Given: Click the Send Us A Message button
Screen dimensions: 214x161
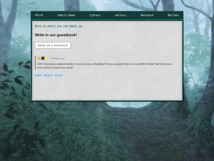Looking at the screenshot, I should (x=53, y=45).
